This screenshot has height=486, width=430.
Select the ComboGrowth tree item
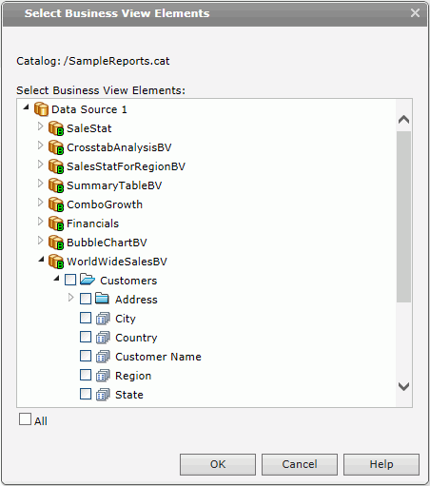click(x=105, y=204)
